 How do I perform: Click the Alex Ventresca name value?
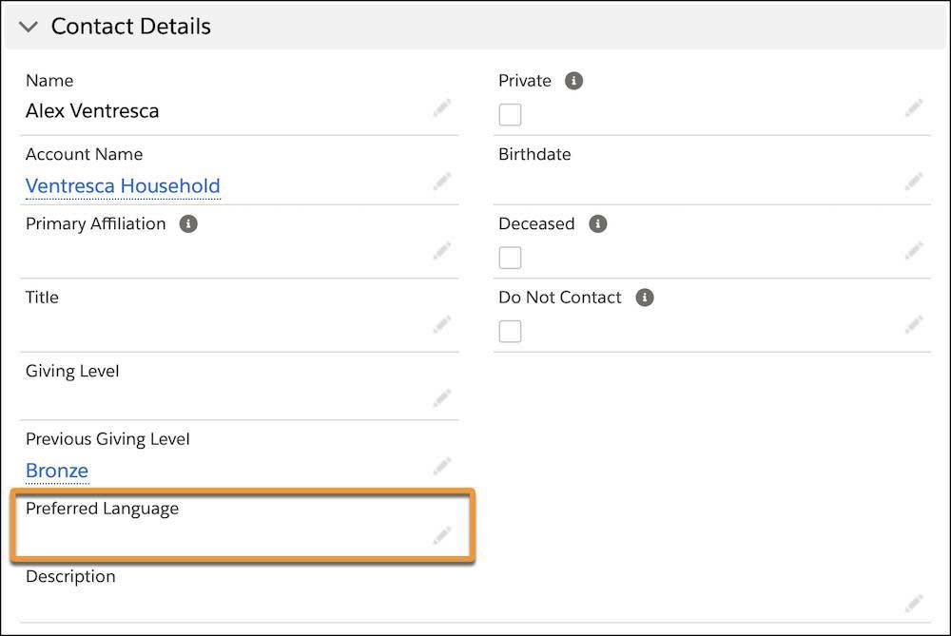(x=92, y=111)
